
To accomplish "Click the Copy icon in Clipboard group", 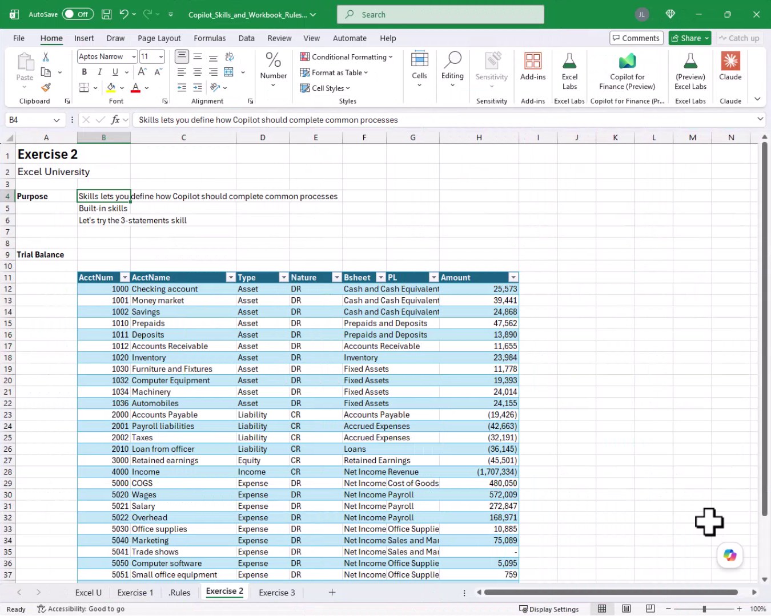I will click(x=46, y=72).
